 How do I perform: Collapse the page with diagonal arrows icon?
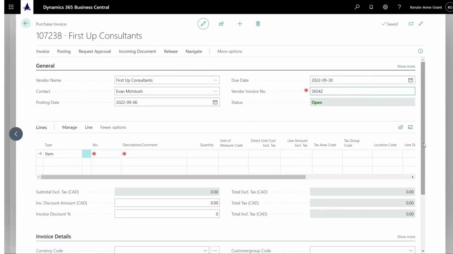pos(421,24)
